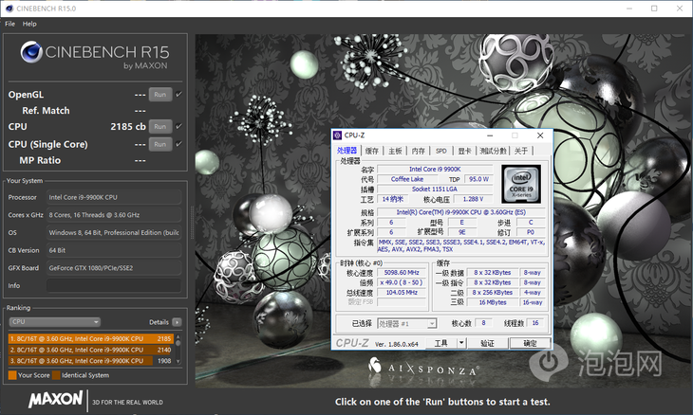Switch to the 内存 tab in CPU-Z

point(418,151)
